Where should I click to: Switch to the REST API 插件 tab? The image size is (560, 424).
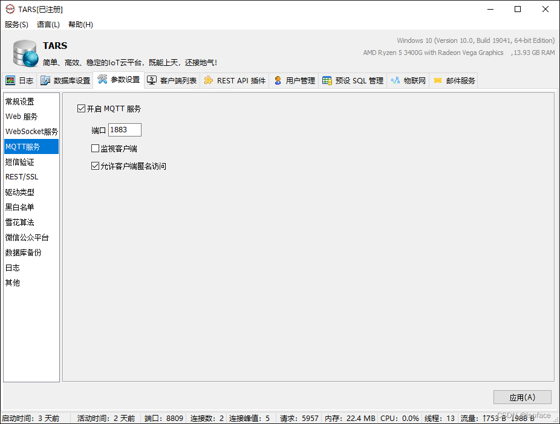click(235, 80)
